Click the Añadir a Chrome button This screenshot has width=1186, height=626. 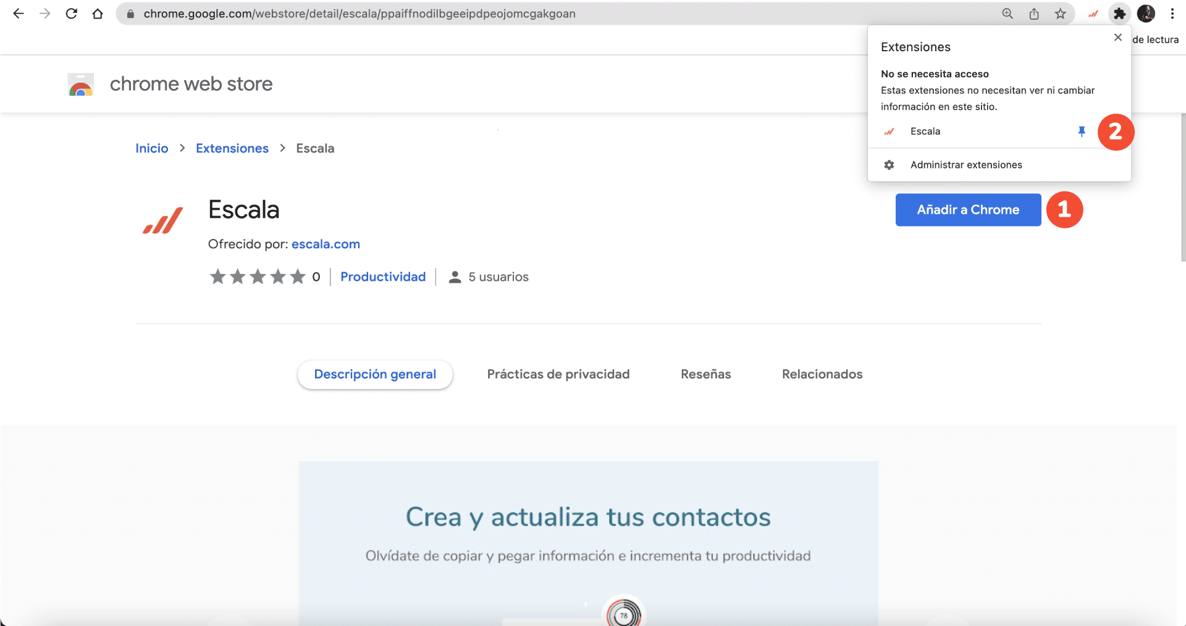tap(969, 210)
